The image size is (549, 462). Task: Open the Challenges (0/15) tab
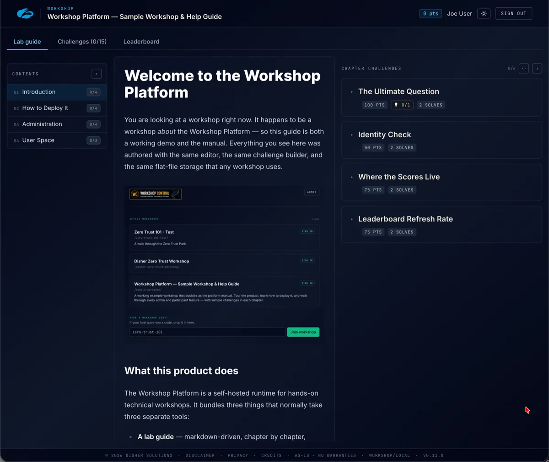[82, 42]
